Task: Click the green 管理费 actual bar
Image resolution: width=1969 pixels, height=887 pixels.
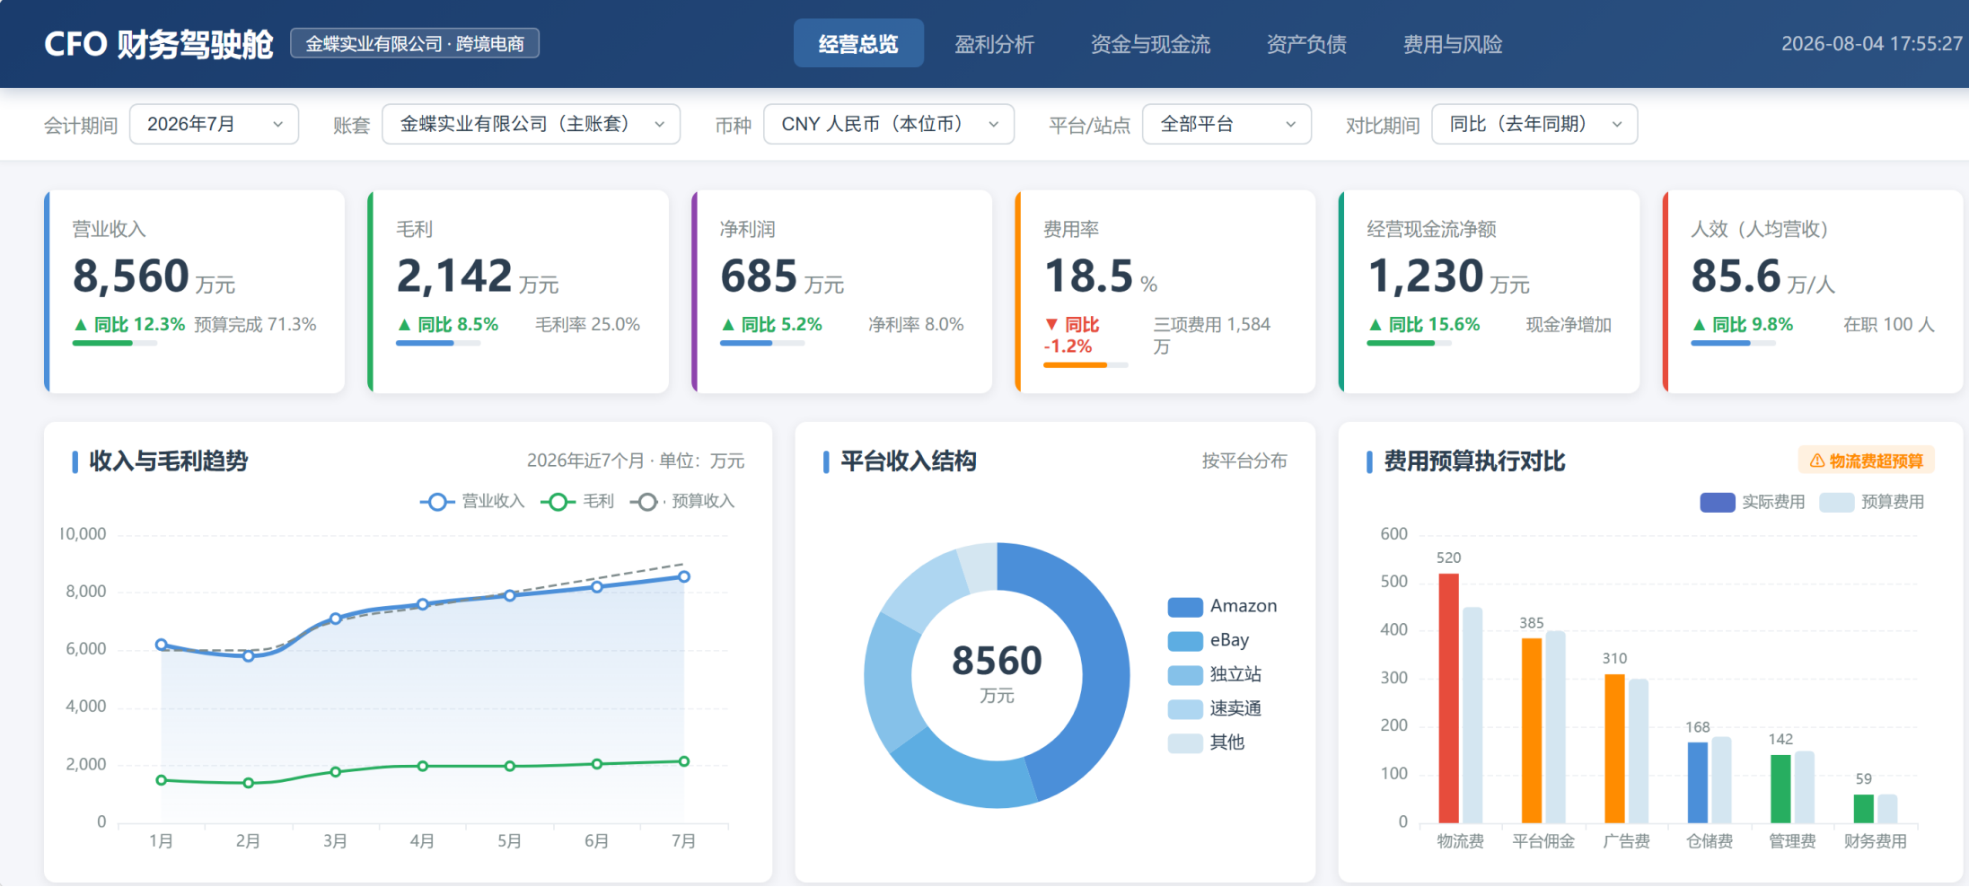Action: (x=1780, y=788)
